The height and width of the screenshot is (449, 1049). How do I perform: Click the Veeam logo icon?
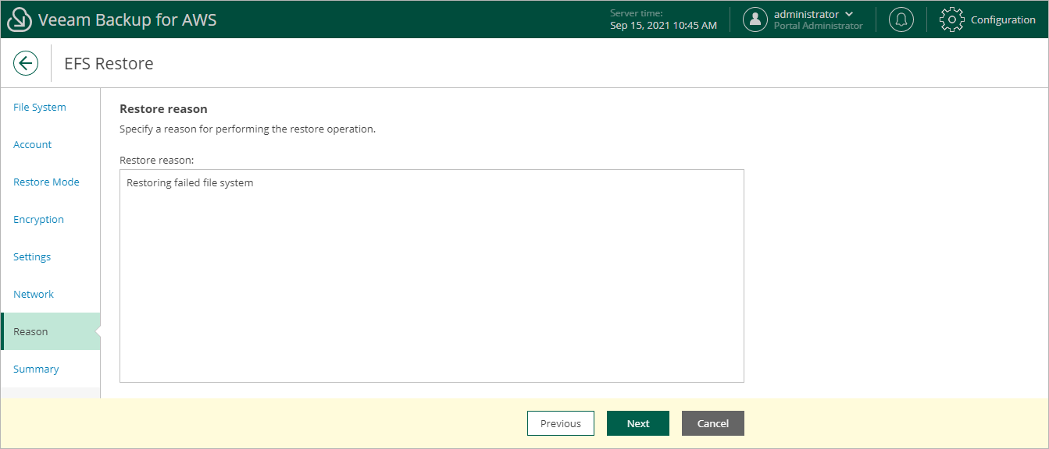19,19
